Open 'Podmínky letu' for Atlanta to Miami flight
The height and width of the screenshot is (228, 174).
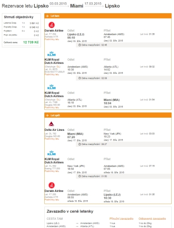(x=52, y=108)
